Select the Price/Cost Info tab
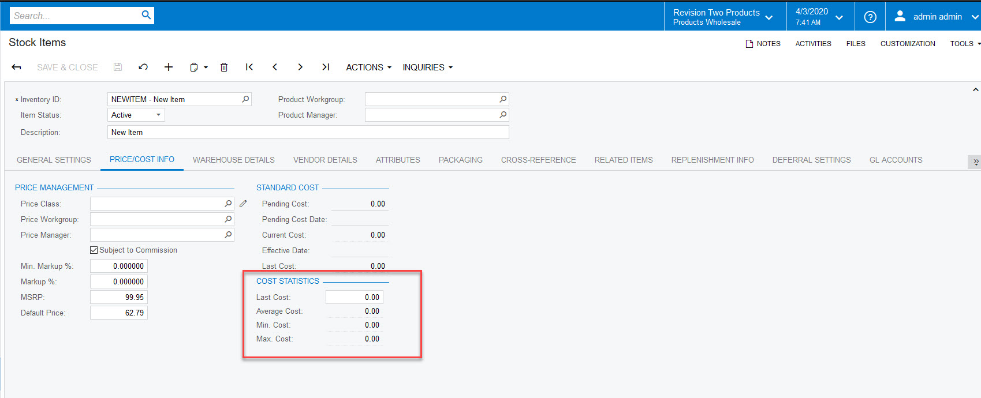981x398 pixels. tap(142, 159)
